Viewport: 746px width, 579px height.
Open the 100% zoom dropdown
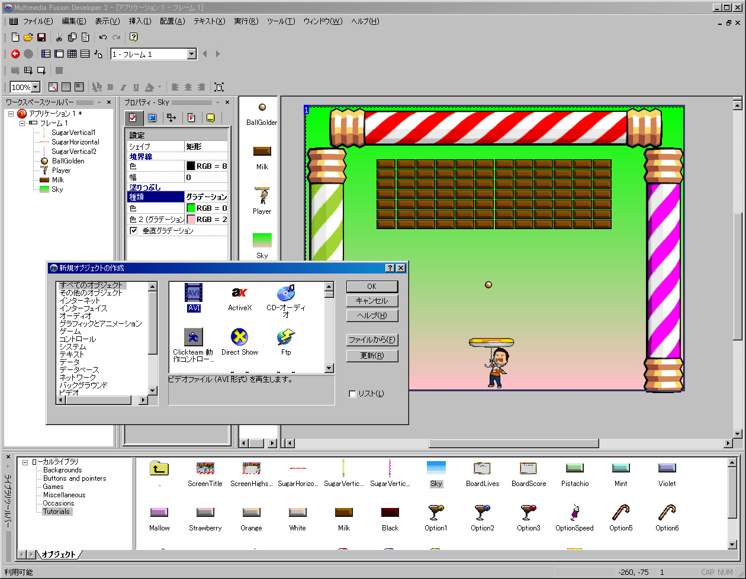click(x=35, y=87)
